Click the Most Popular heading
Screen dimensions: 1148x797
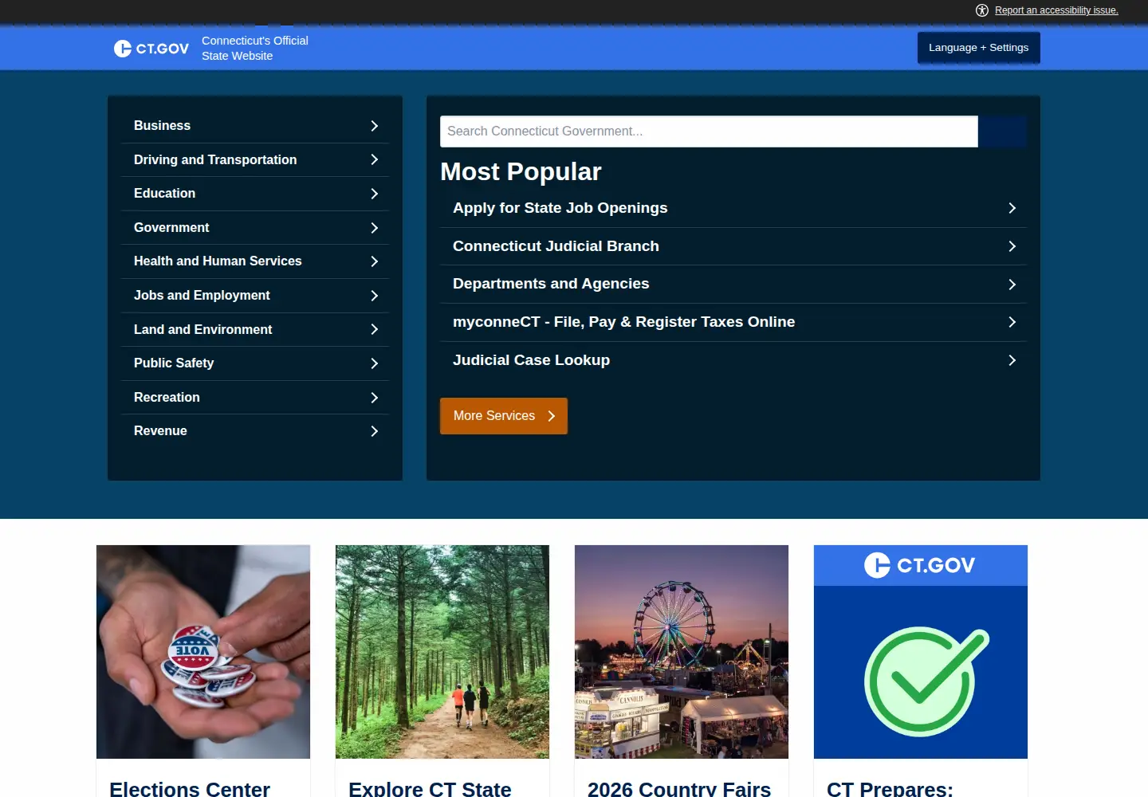(521, 171)
